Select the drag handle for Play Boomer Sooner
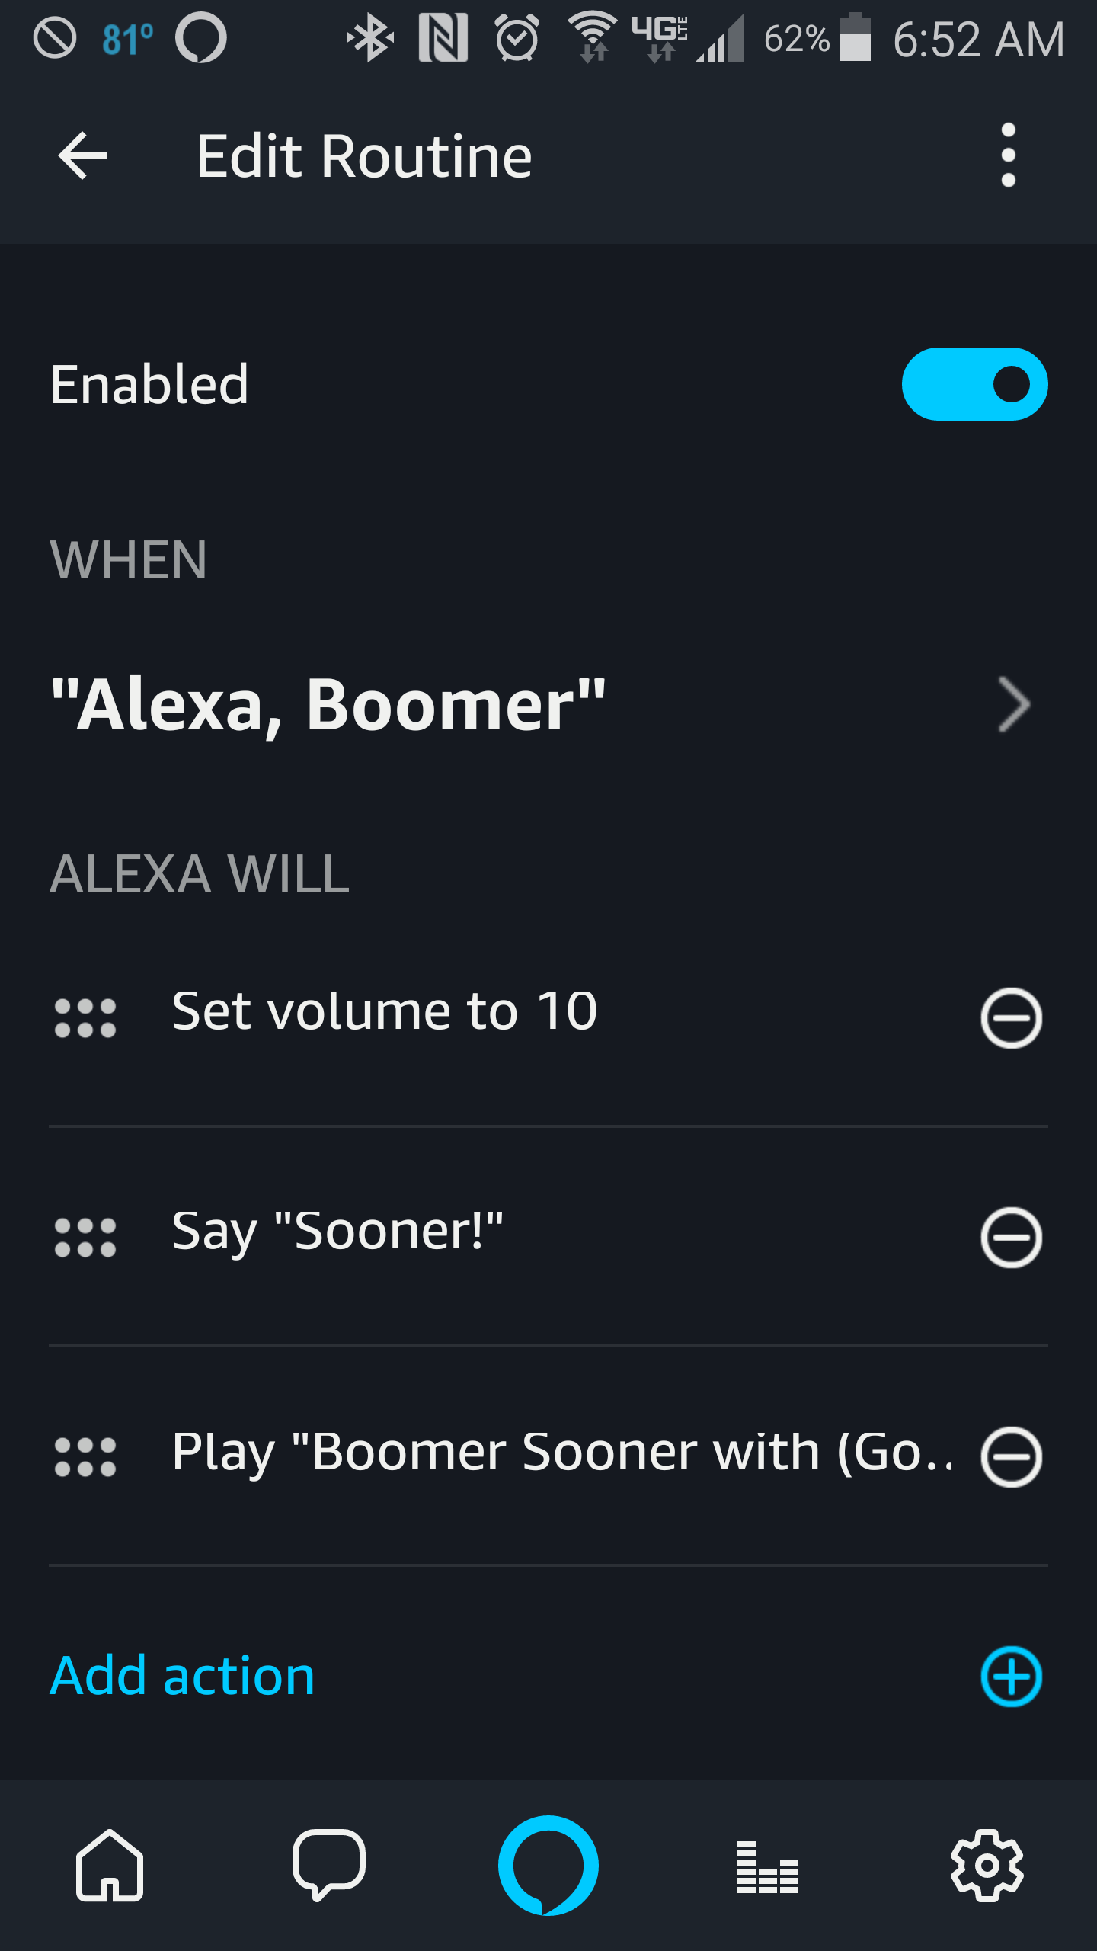Image resolution: width=1097 pixels, height=1951 pixels. pos(85,1456)
